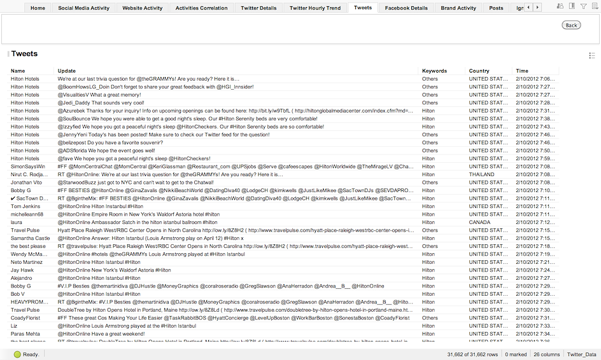
Task: Select the Jonathan Vito row
Action: (x=283, y=183)
